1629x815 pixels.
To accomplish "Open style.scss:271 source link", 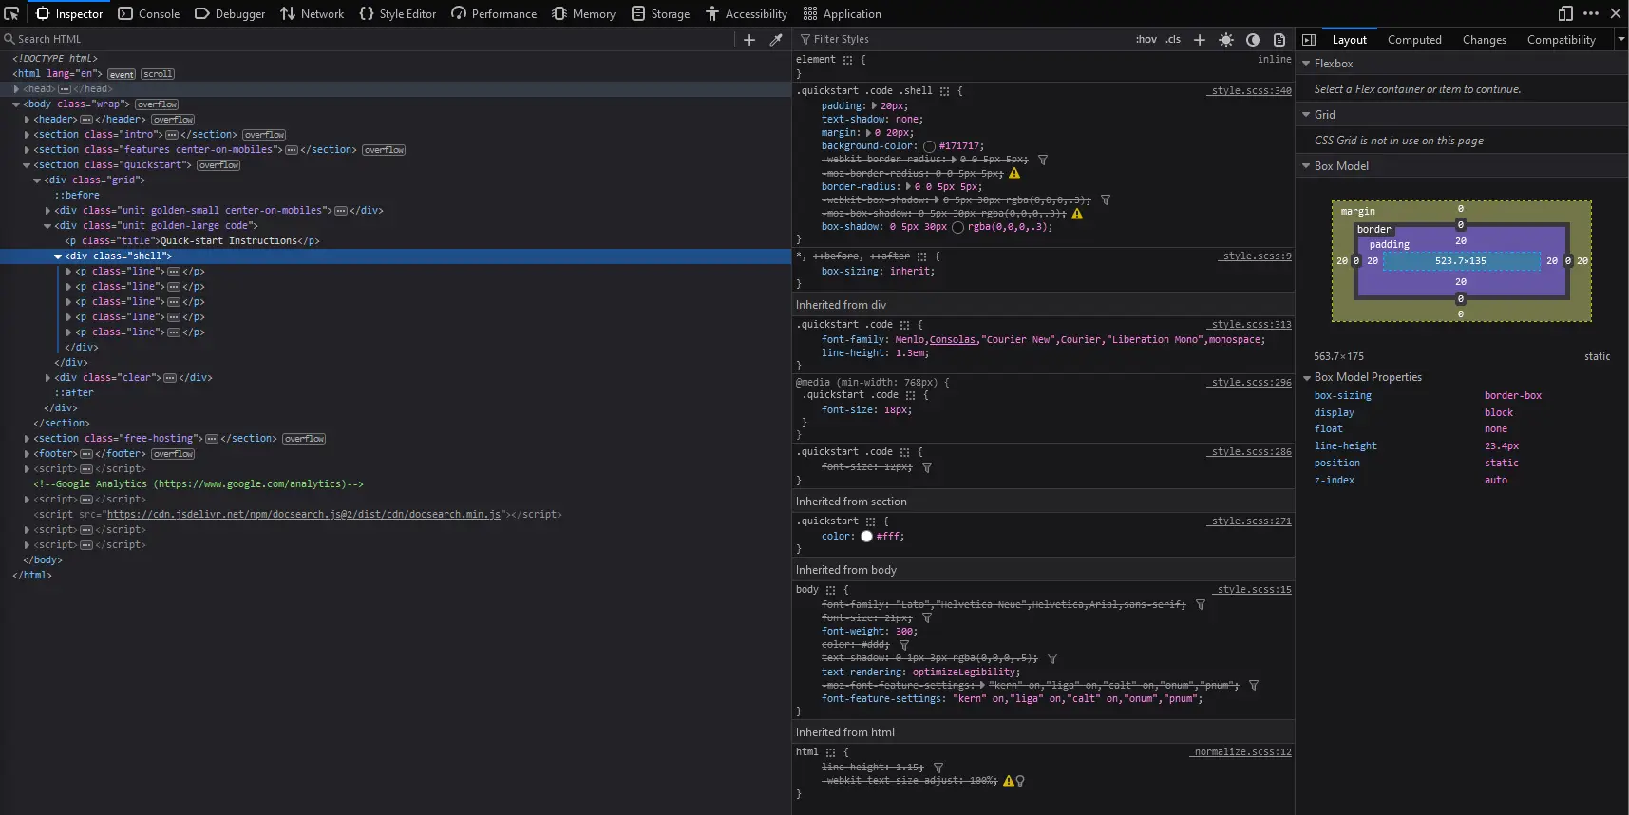I will coord(1251,521).
